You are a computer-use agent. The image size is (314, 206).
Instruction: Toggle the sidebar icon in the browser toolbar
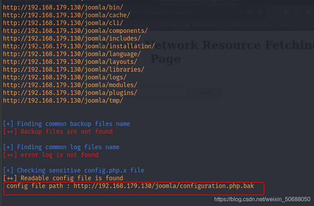coord(298,13)
